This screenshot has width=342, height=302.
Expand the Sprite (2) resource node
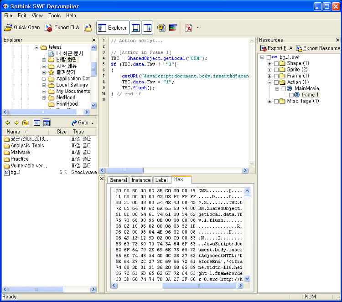coord(269,70)
